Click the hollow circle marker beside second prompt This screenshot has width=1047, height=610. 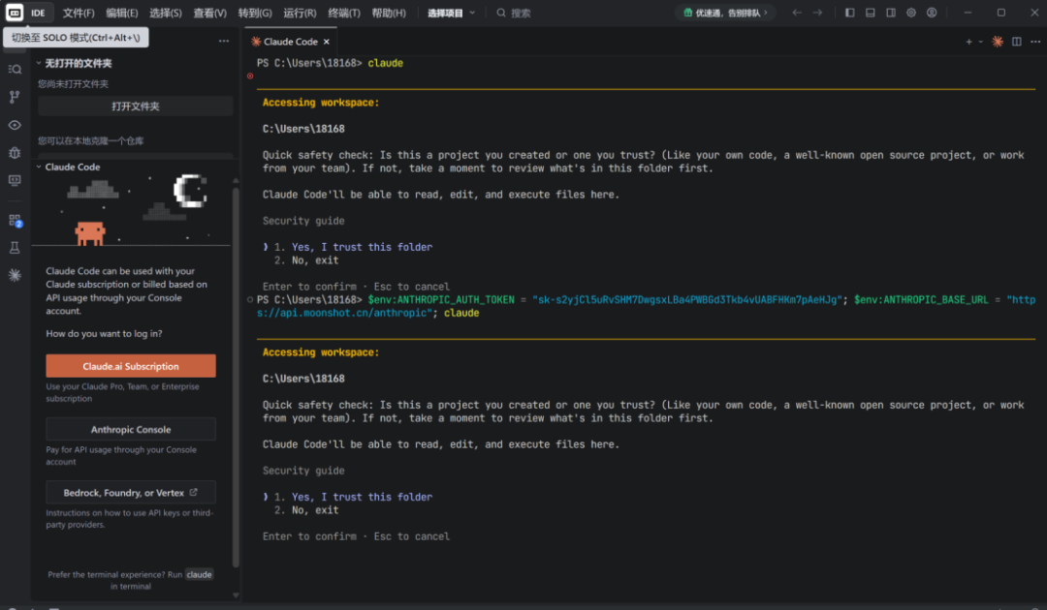click(250, 300)
